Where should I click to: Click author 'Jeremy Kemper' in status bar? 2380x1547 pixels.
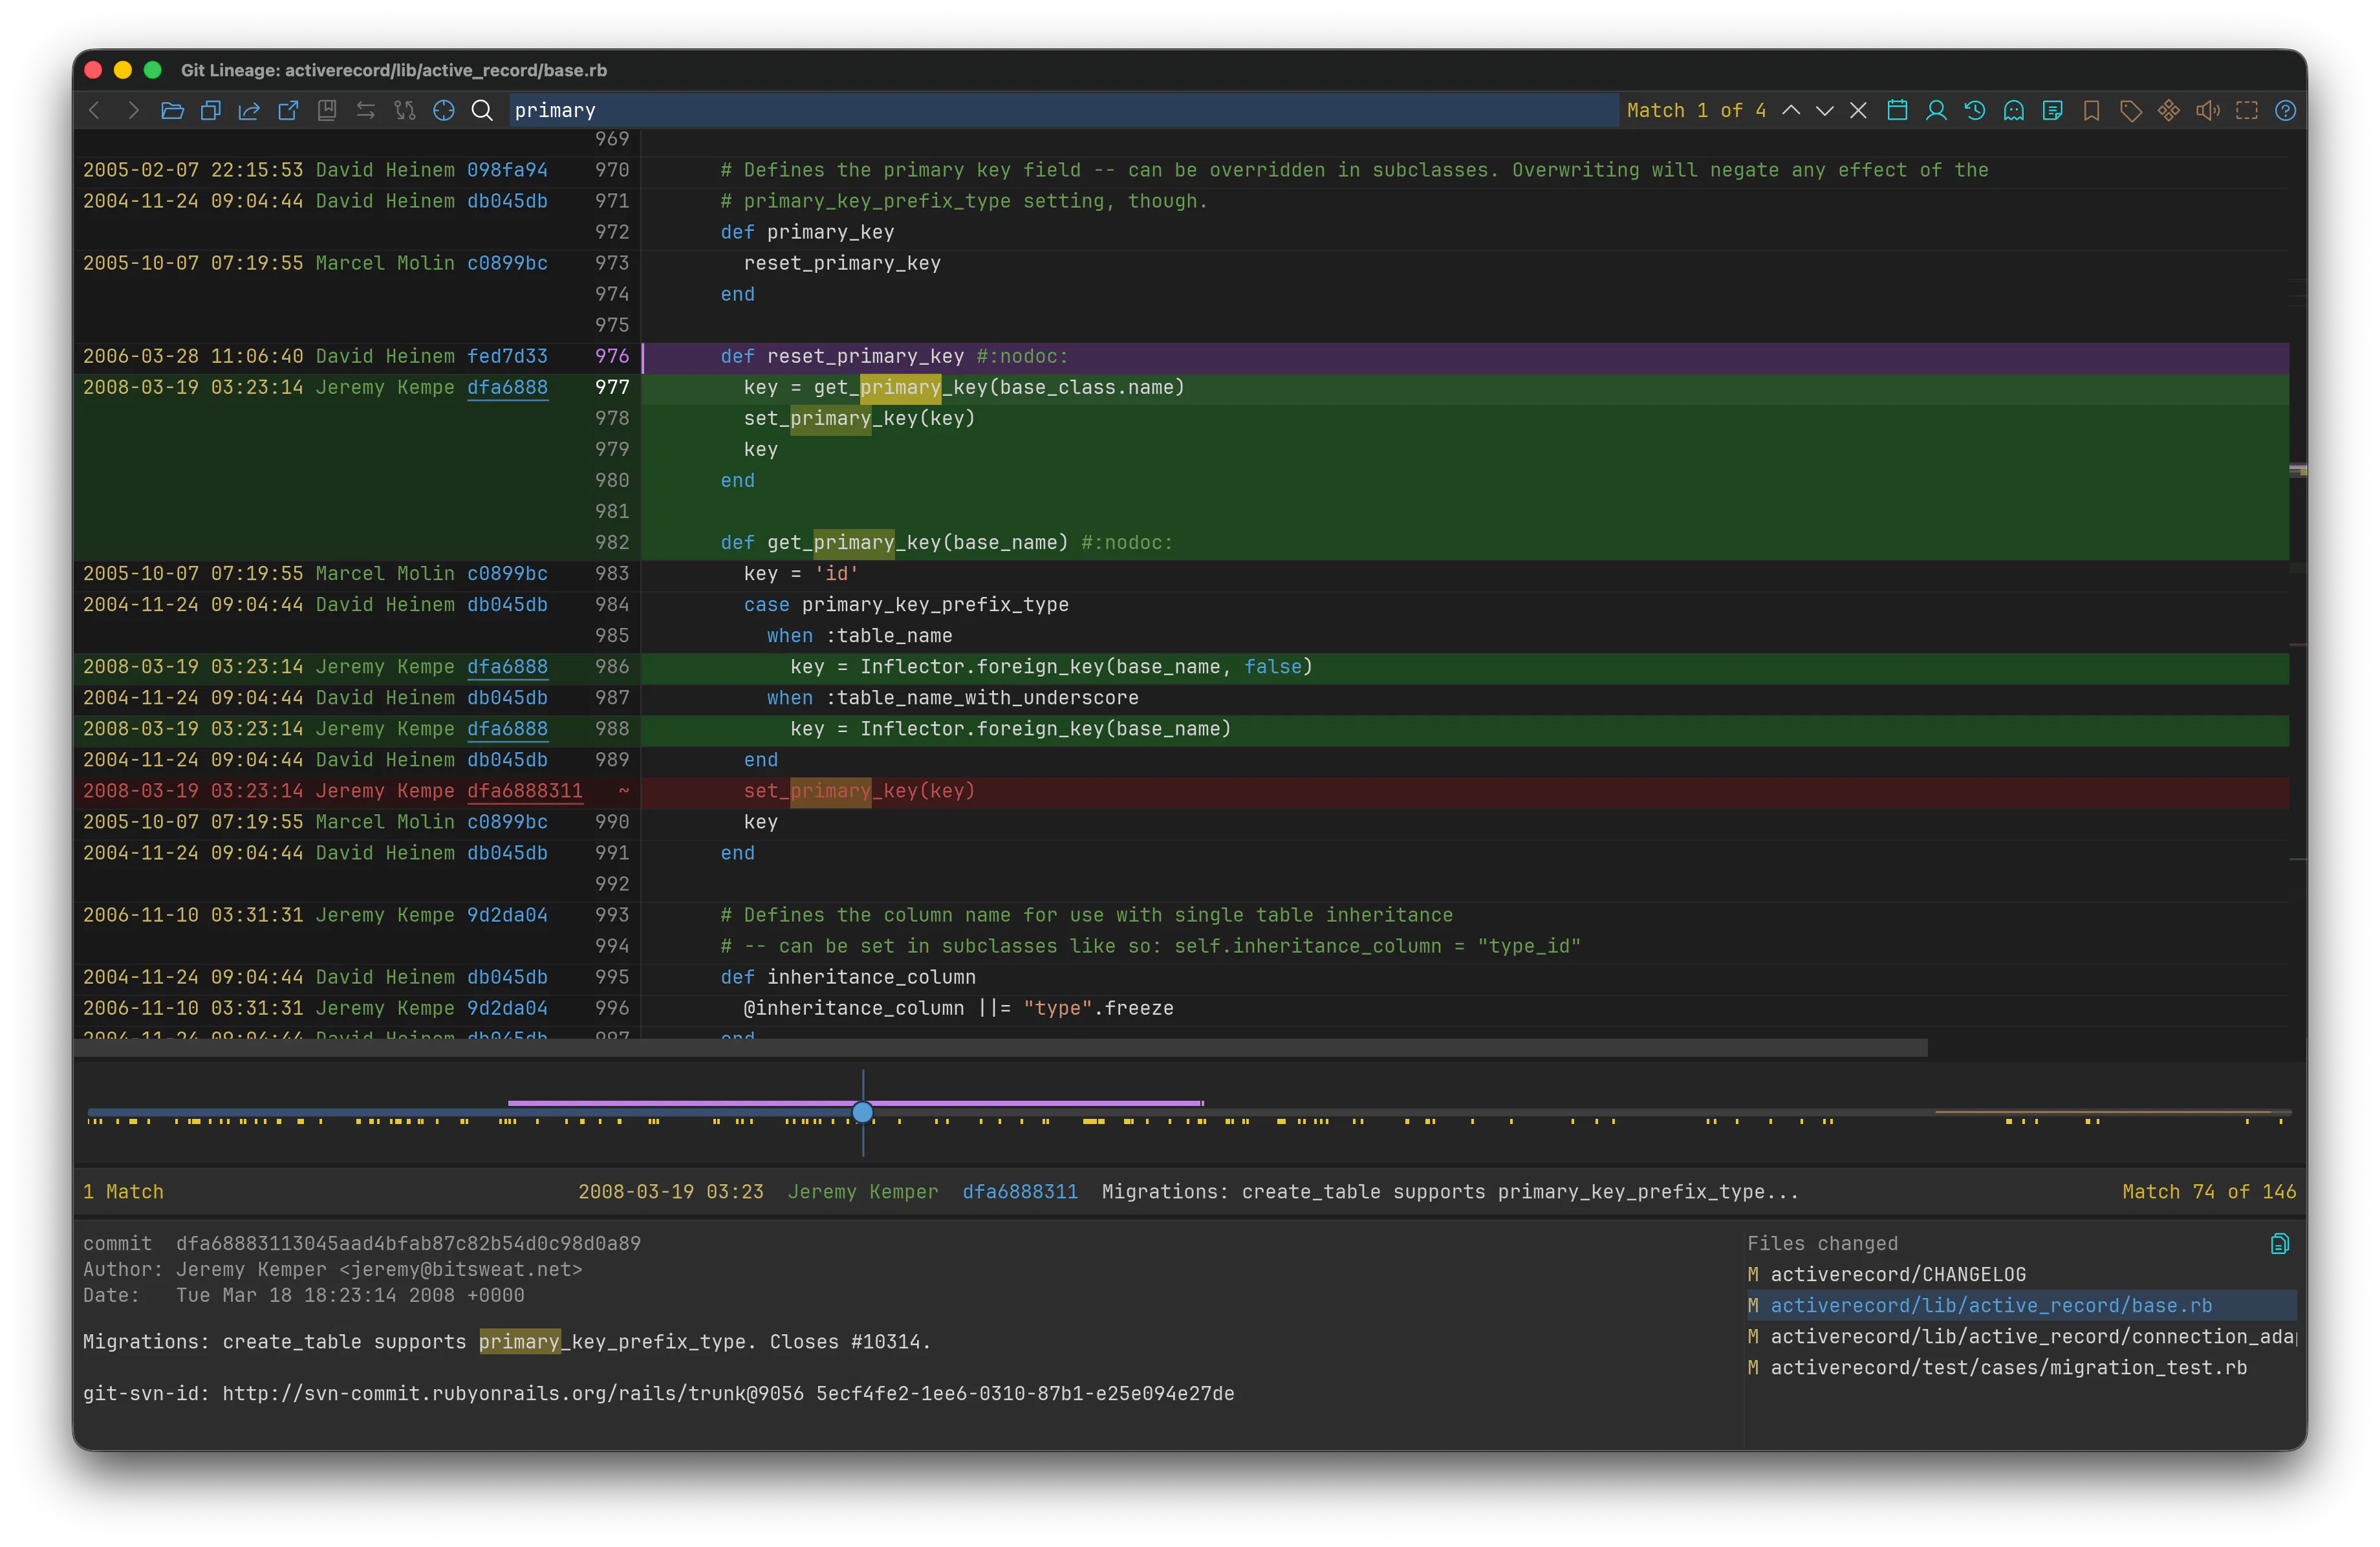click(863, 1191)
